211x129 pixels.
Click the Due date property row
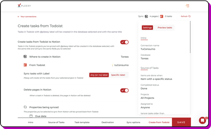coord(38,116)
